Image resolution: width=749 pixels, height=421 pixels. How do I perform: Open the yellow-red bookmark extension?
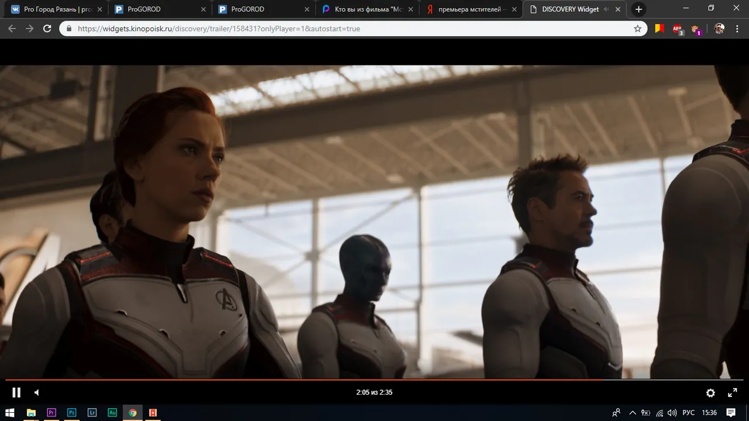click(659, 29)
